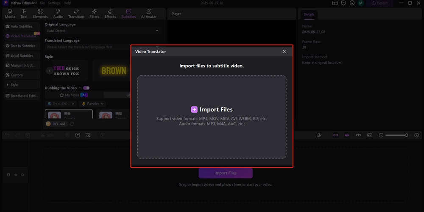Viewport: 424px width, 212px height.
Task: Click the export frame icon in the timeline toolbar
Action: (103, 135)
